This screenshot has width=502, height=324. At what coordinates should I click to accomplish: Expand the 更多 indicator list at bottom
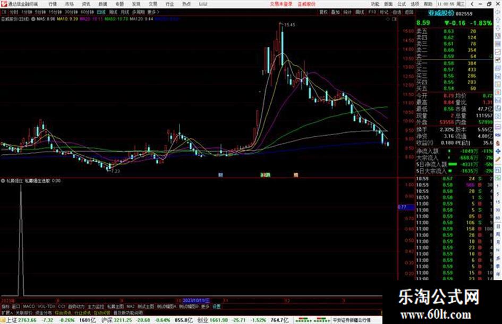pos(205,306)
